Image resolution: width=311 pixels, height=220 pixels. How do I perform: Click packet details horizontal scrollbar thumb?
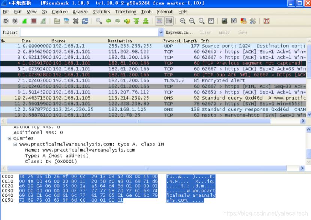147,168
